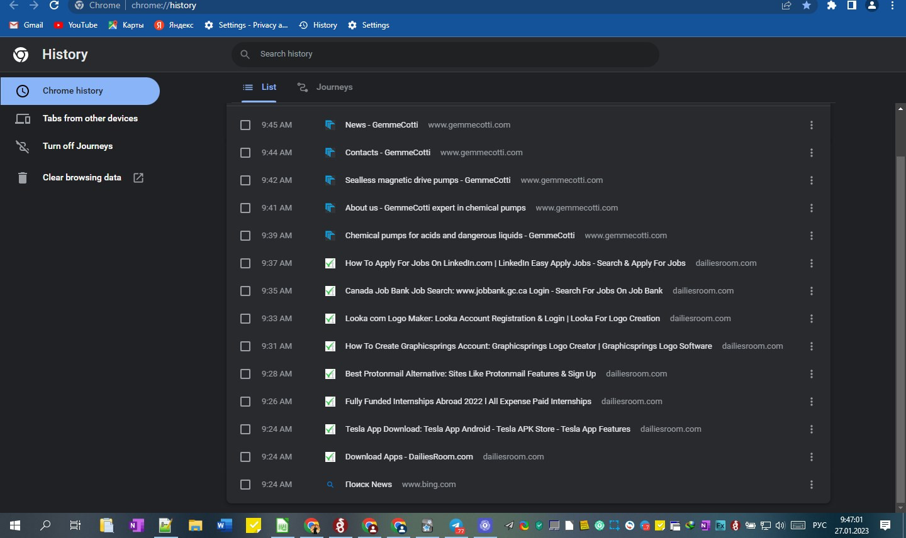Open the yellow Sticky Notes taskbar app
Viewport: 906px width, 538px height.
pyautogui.click(x=254, y=525)
